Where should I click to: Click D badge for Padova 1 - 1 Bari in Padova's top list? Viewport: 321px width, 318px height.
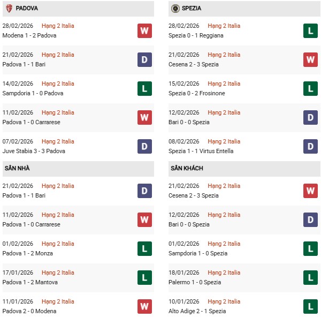[x=144, y=59]
